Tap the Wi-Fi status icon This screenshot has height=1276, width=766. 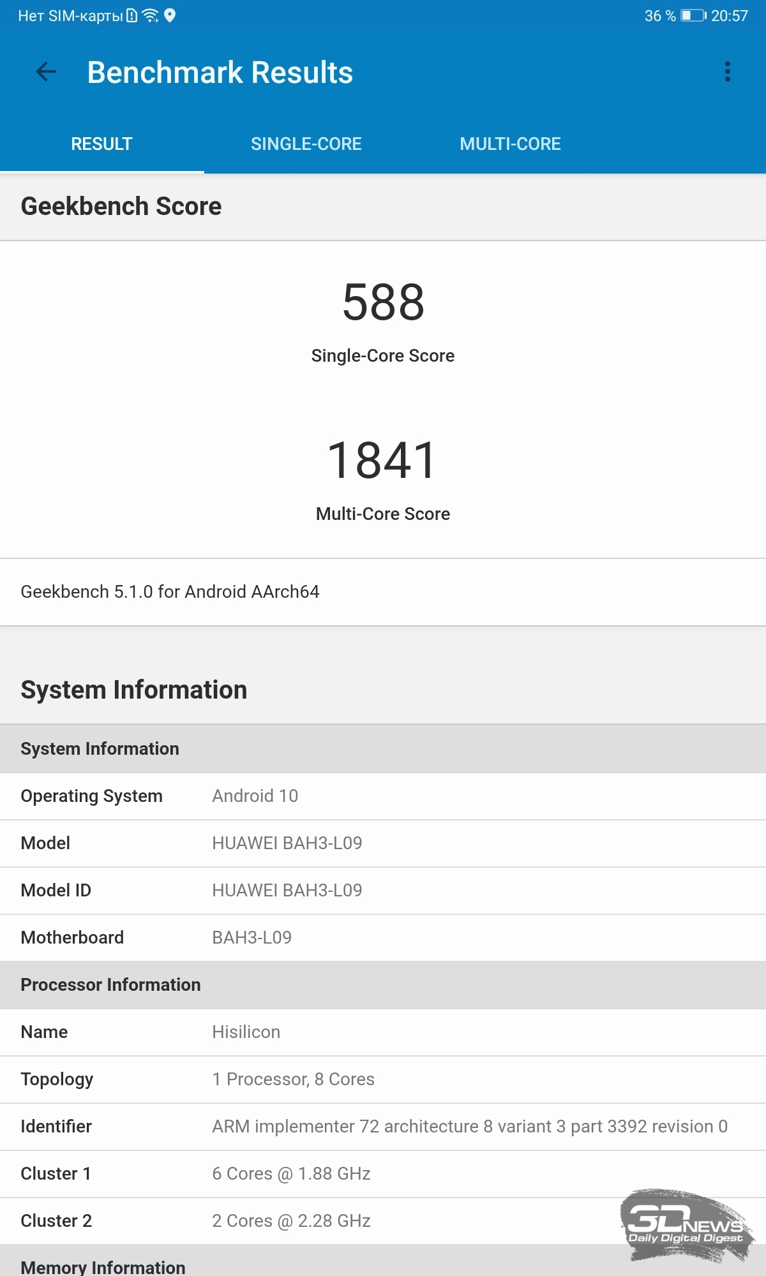tap(150, 16)
